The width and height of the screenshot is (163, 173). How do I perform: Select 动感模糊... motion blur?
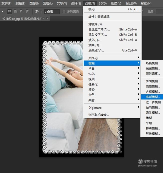point(152,86)
